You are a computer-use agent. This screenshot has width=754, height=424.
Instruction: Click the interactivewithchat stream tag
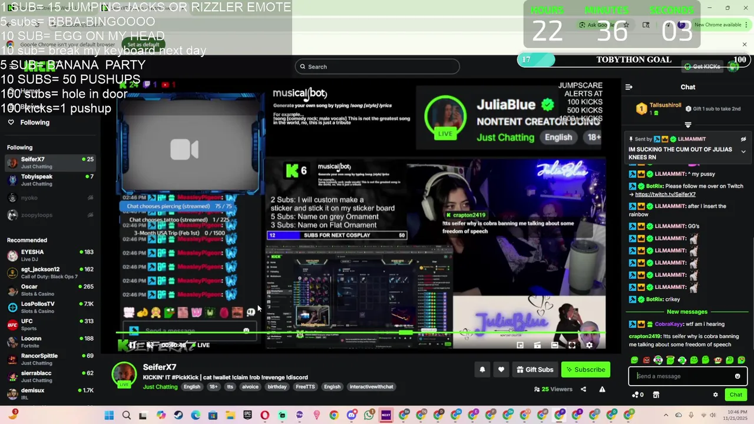coord(371,387)
